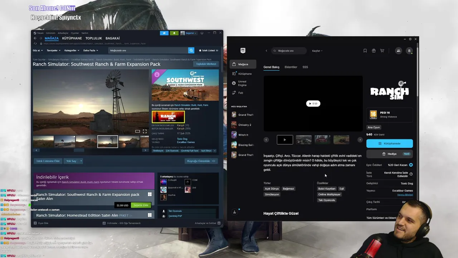458x258 pixels.
Task: Open Steam Arkadaşlar menu
Action: pos(63,33)
